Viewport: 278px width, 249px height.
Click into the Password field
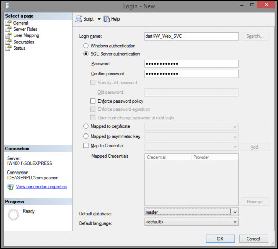tap(191, 64)
